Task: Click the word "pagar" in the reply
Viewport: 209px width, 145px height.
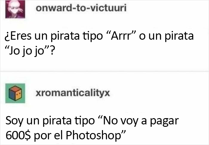Action: 165,121
